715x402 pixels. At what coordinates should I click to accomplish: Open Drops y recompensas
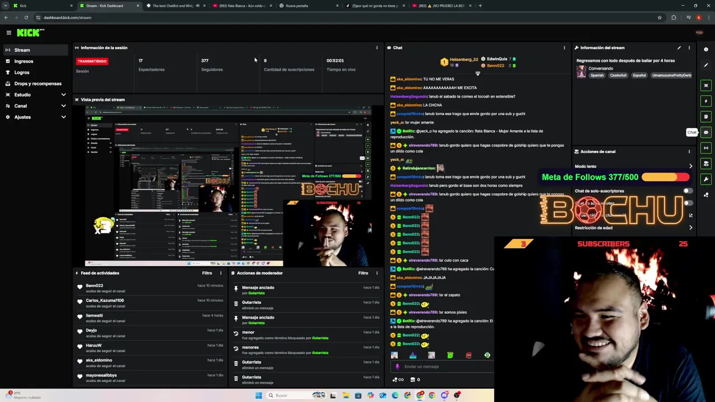[x=35, y=83]
